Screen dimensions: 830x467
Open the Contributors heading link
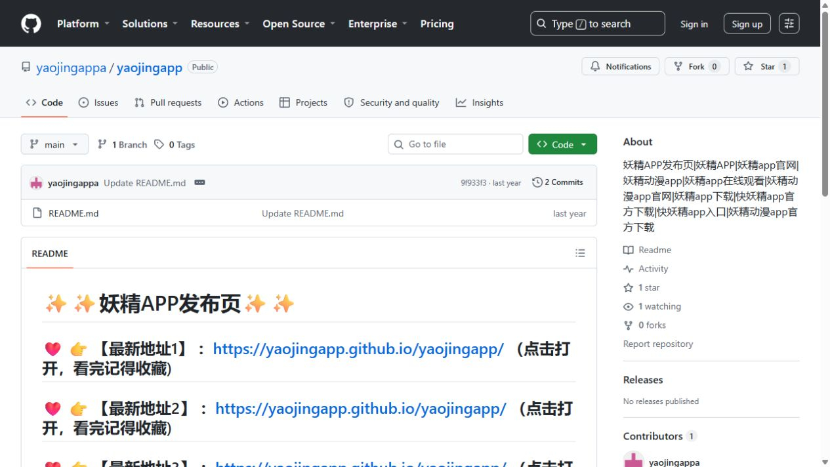660,436
